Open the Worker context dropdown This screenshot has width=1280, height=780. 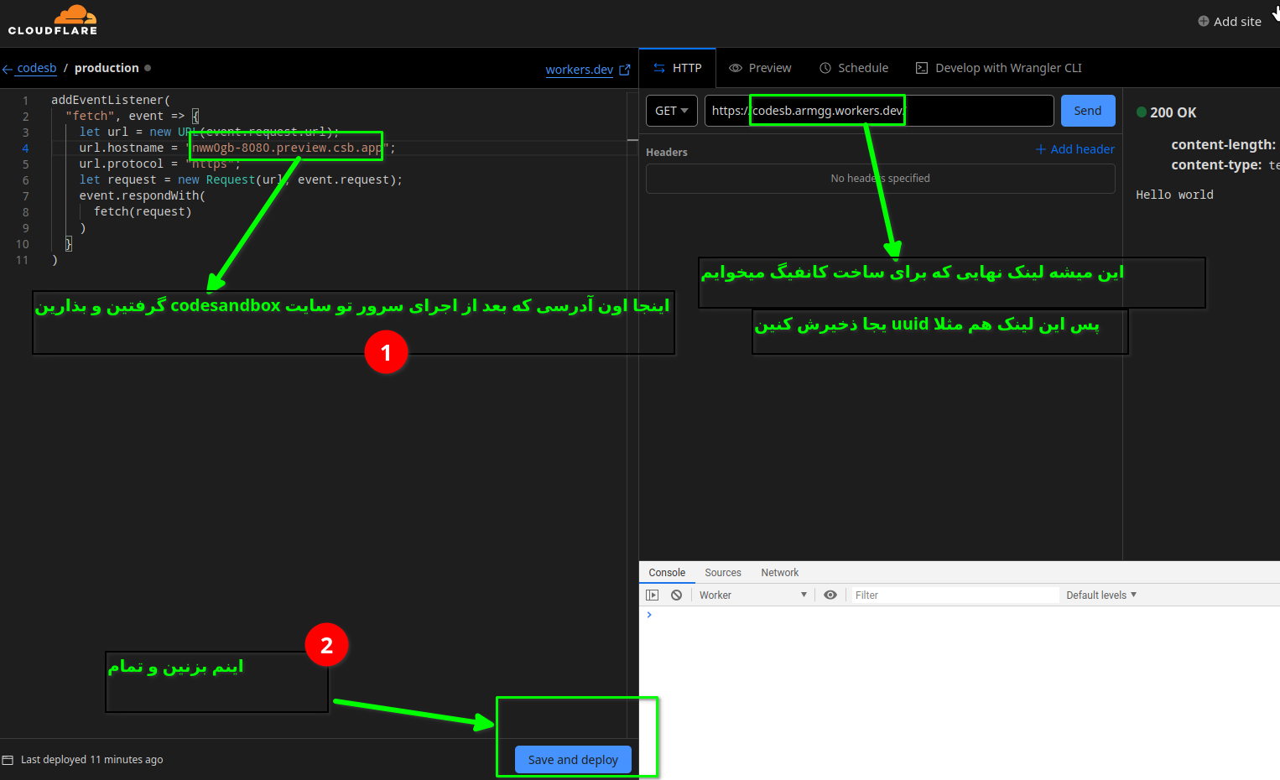(753, 595)
